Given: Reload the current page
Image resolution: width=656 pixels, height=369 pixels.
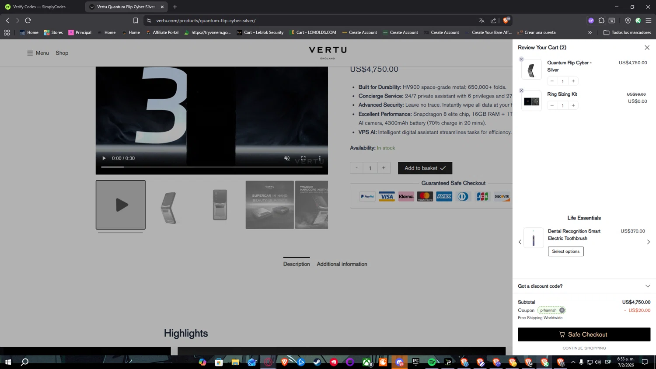Looking at the screenshot, I should click(x=28, y=21).
